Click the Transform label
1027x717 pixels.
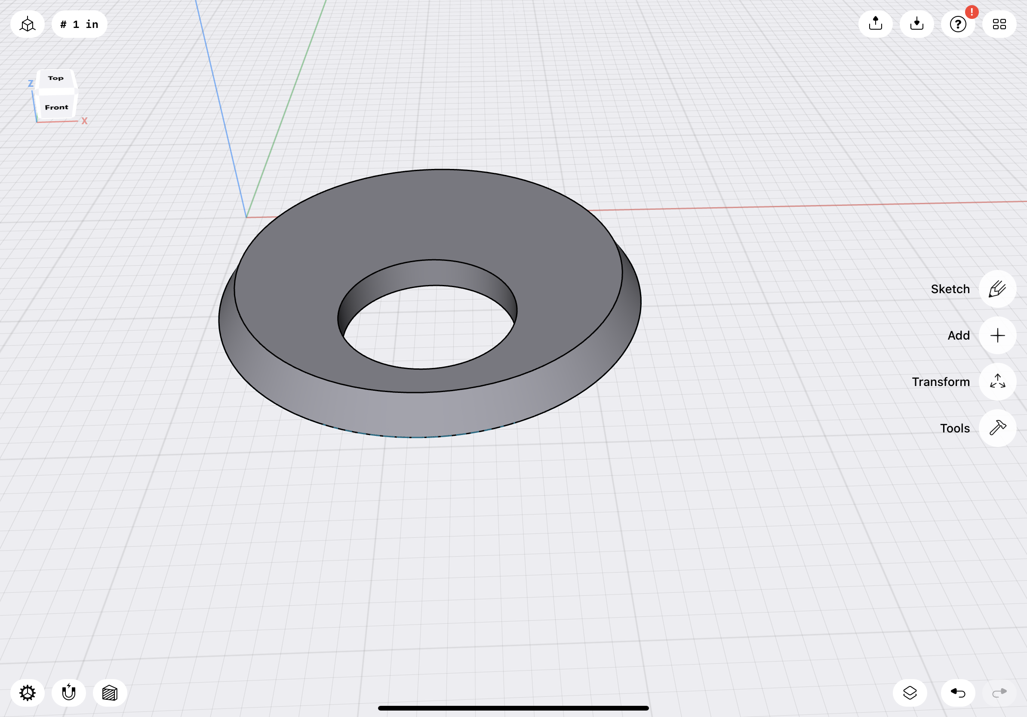tap(941, 382)
